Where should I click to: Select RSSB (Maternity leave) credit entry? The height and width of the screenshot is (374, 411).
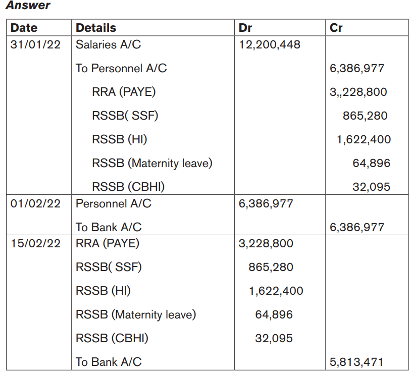[152, 164]
